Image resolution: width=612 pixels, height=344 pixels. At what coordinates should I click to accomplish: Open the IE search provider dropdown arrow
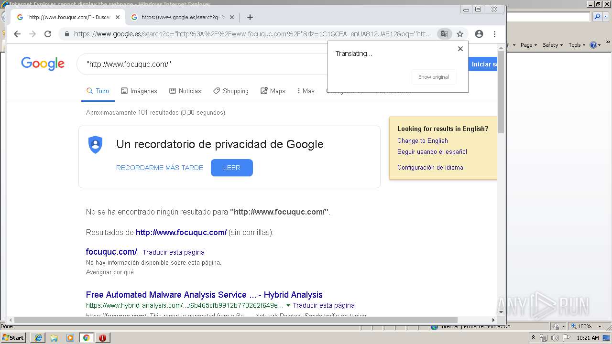coord(605,17)
